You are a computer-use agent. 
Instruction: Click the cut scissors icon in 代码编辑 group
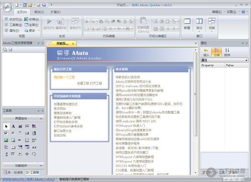[x=87, y=21]
